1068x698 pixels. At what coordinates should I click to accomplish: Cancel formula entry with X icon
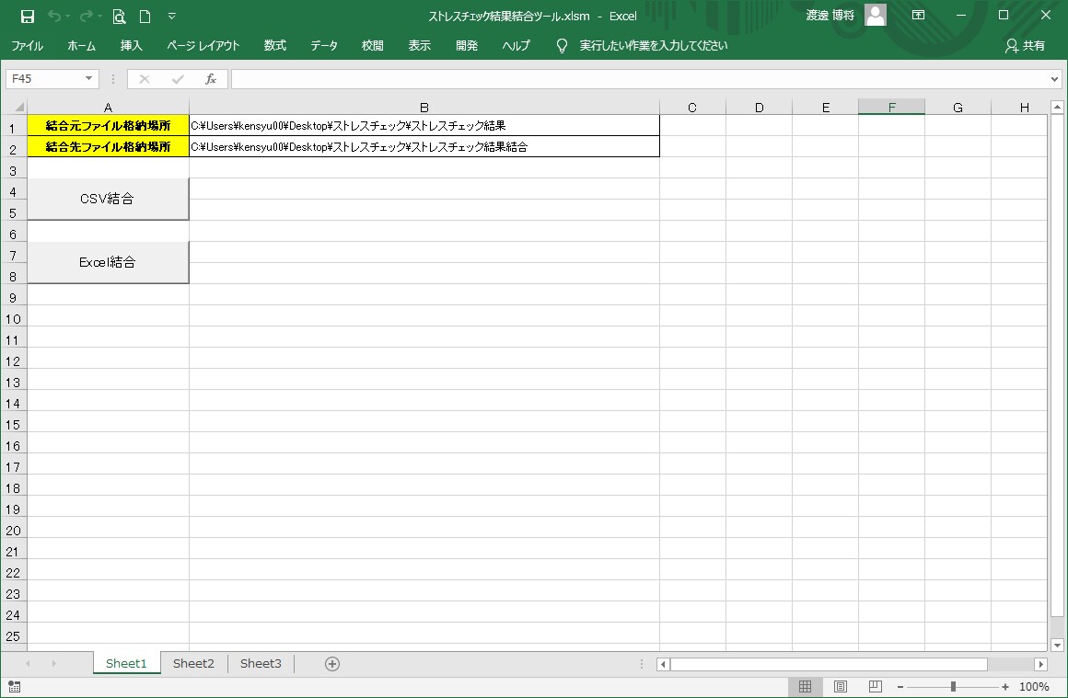pos(145,79)
